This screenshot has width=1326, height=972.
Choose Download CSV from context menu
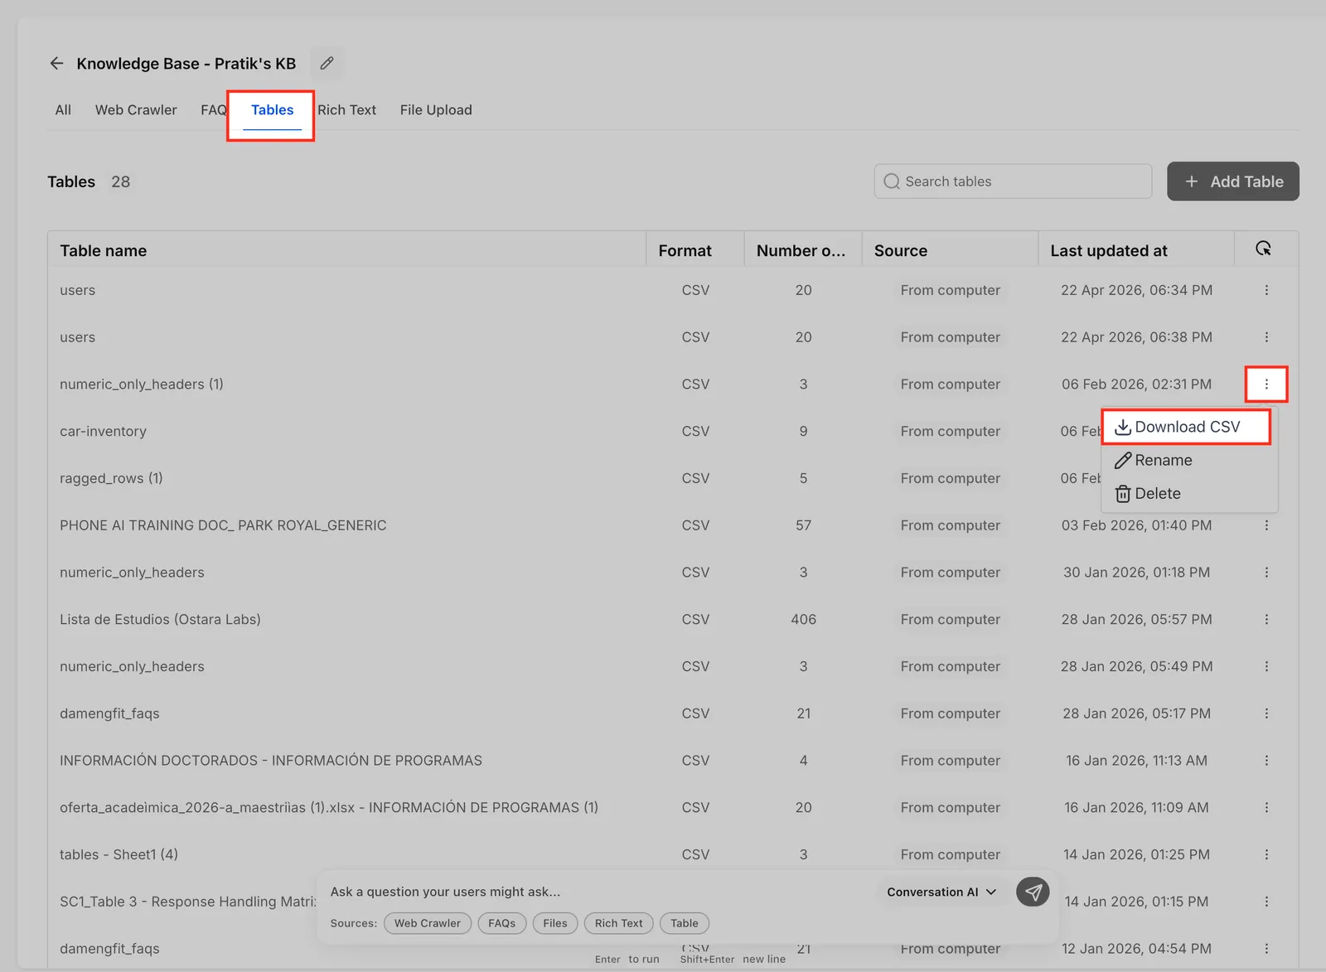tap(1186, 427)
